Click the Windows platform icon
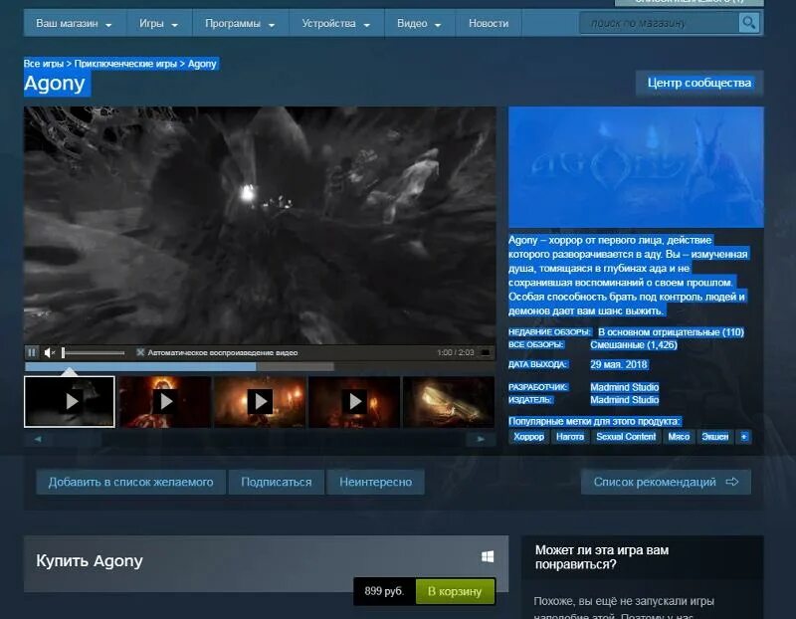Screen dimensions: 796x619 488,556
